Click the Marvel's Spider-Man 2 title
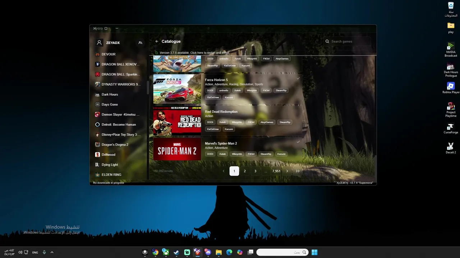 click(x=221, y=143)
